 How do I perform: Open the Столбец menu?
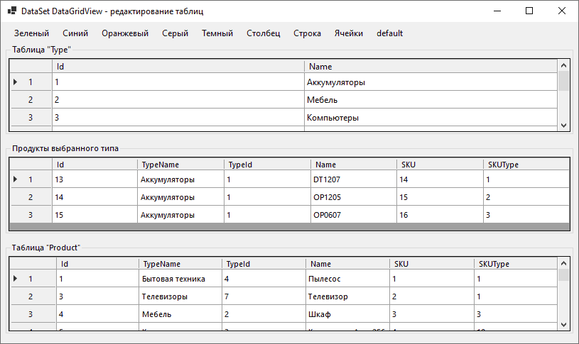click(x=264, y=33)
